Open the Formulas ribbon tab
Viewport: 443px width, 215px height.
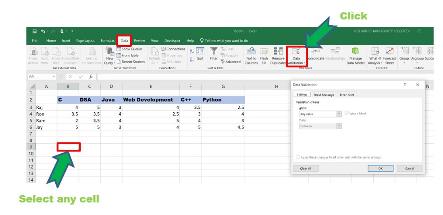[108, 41]
